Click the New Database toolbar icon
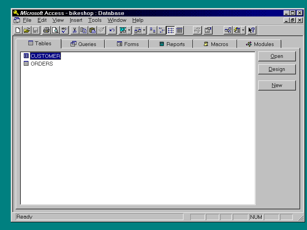This screenshot has height=230, width=307. pos(18,30)
